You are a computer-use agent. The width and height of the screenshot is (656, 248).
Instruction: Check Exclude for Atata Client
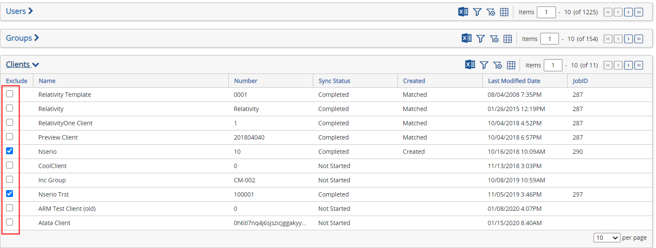point(10,222)
